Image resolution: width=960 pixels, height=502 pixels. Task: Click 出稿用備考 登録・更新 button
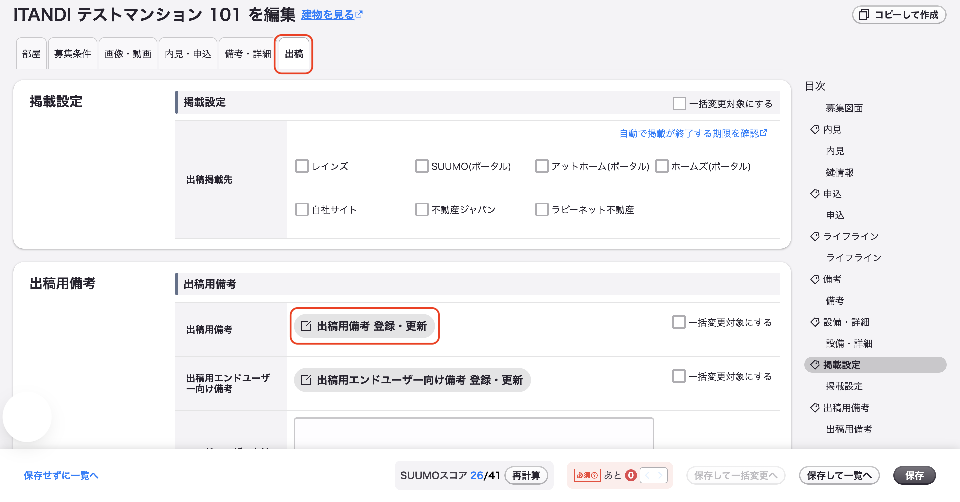coord(364,326)
